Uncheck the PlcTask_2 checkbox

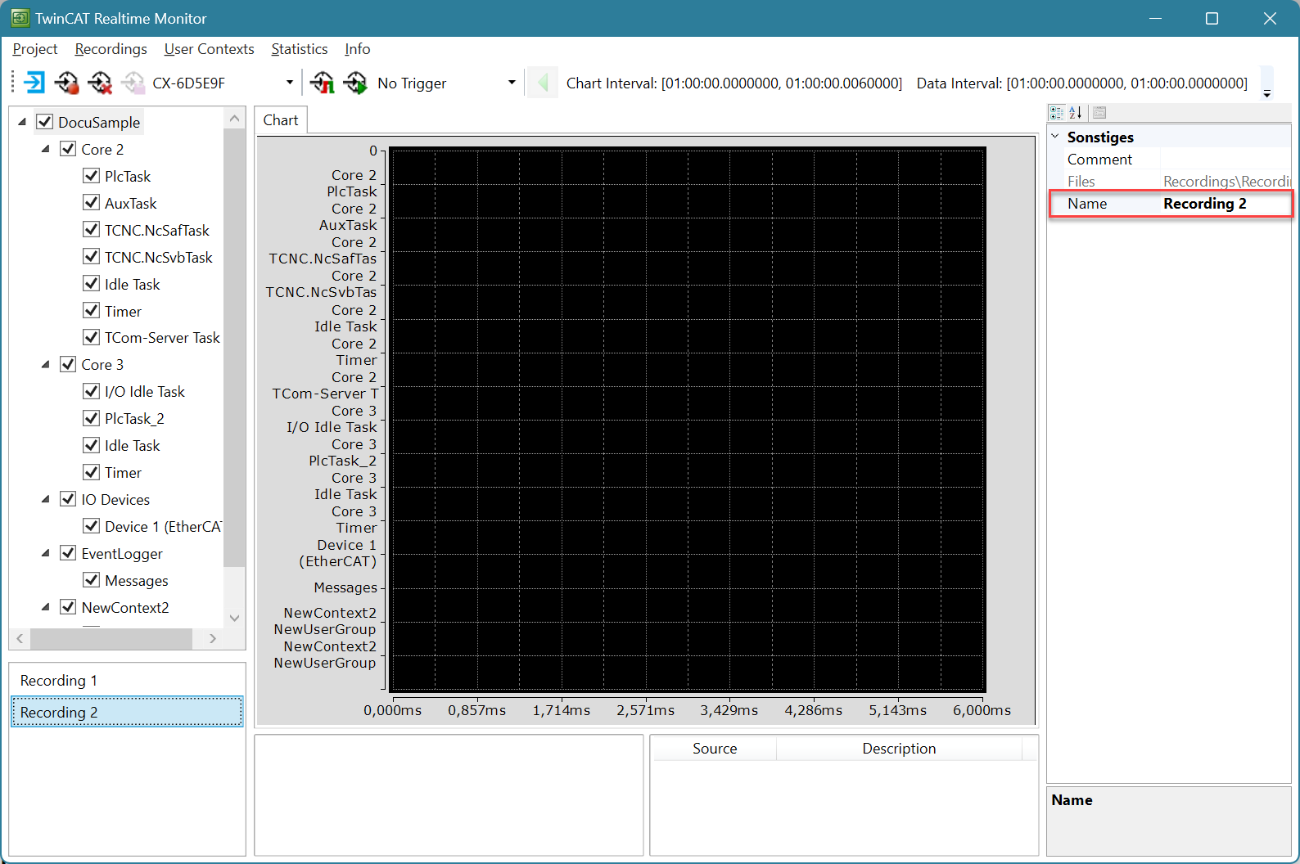point(92,418)
